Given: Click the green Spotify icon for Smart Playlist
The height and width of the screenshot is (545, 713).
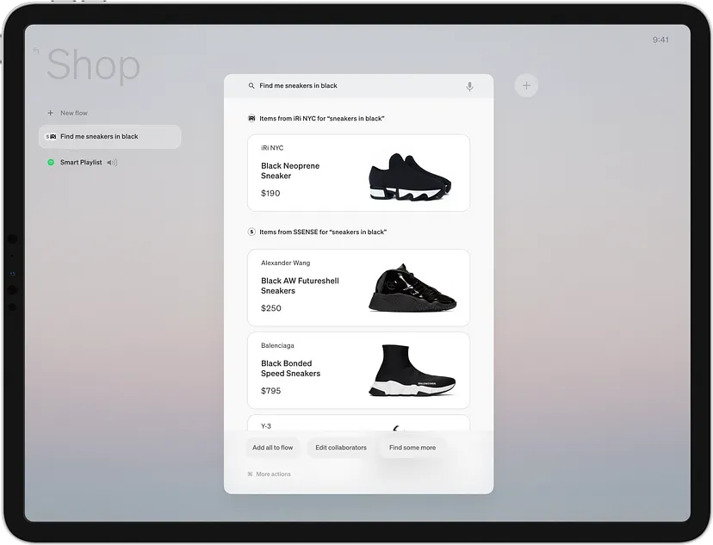Looking at the screenshot, I should click(x=51, y=162).
